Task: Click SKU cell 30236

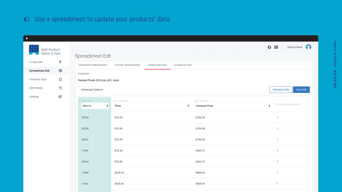Action: click(85, 129)
